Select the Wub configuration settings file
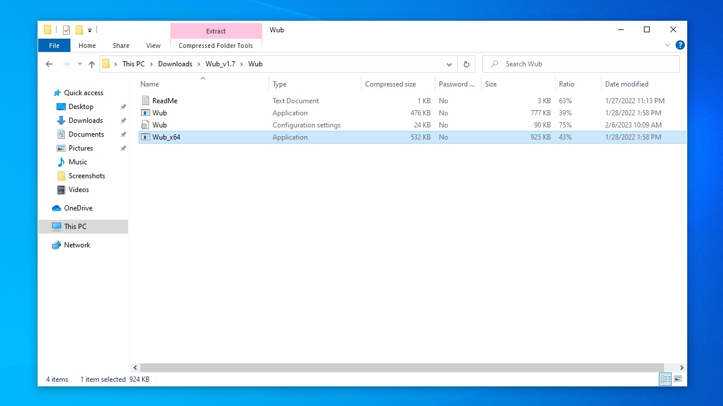The image size is (723, 406). (159, 125)
